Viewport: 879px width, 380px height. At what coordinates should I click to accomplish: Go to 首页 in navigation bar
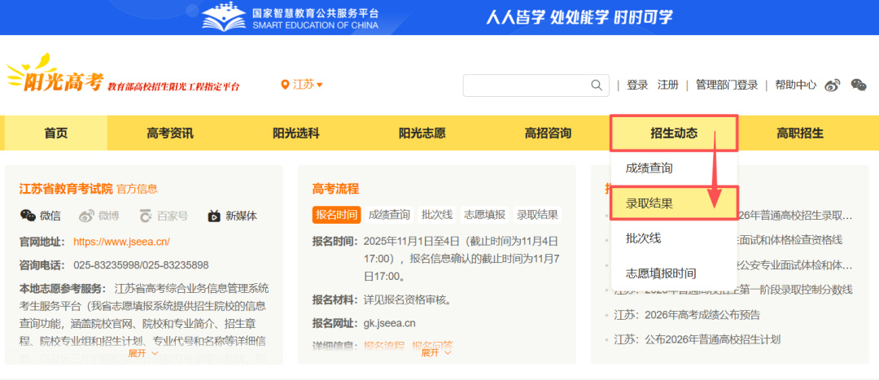coord(55,133)
